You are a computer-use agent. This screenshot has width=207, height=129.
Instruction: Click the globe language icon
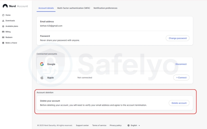pyautogui.click(x=128, y=125)
